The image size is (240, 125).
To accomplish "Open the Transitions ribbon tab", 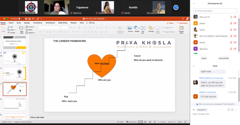I will click(38, 23).
